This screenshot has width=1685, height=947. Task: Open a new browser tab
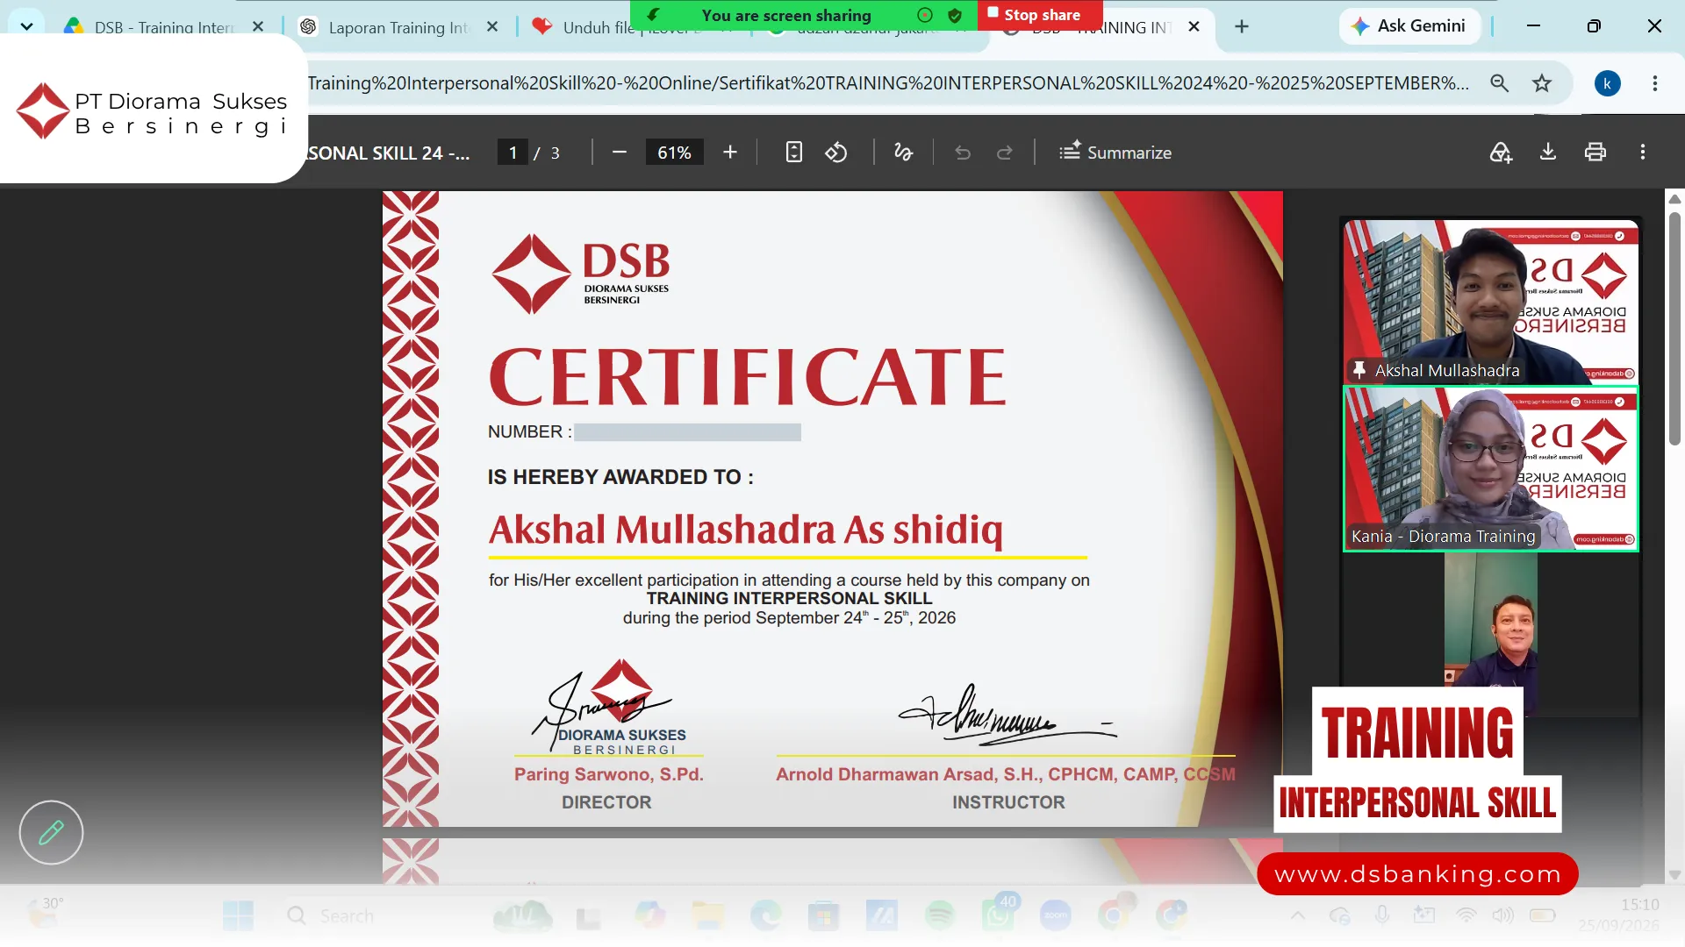[x=1242, y=26]
